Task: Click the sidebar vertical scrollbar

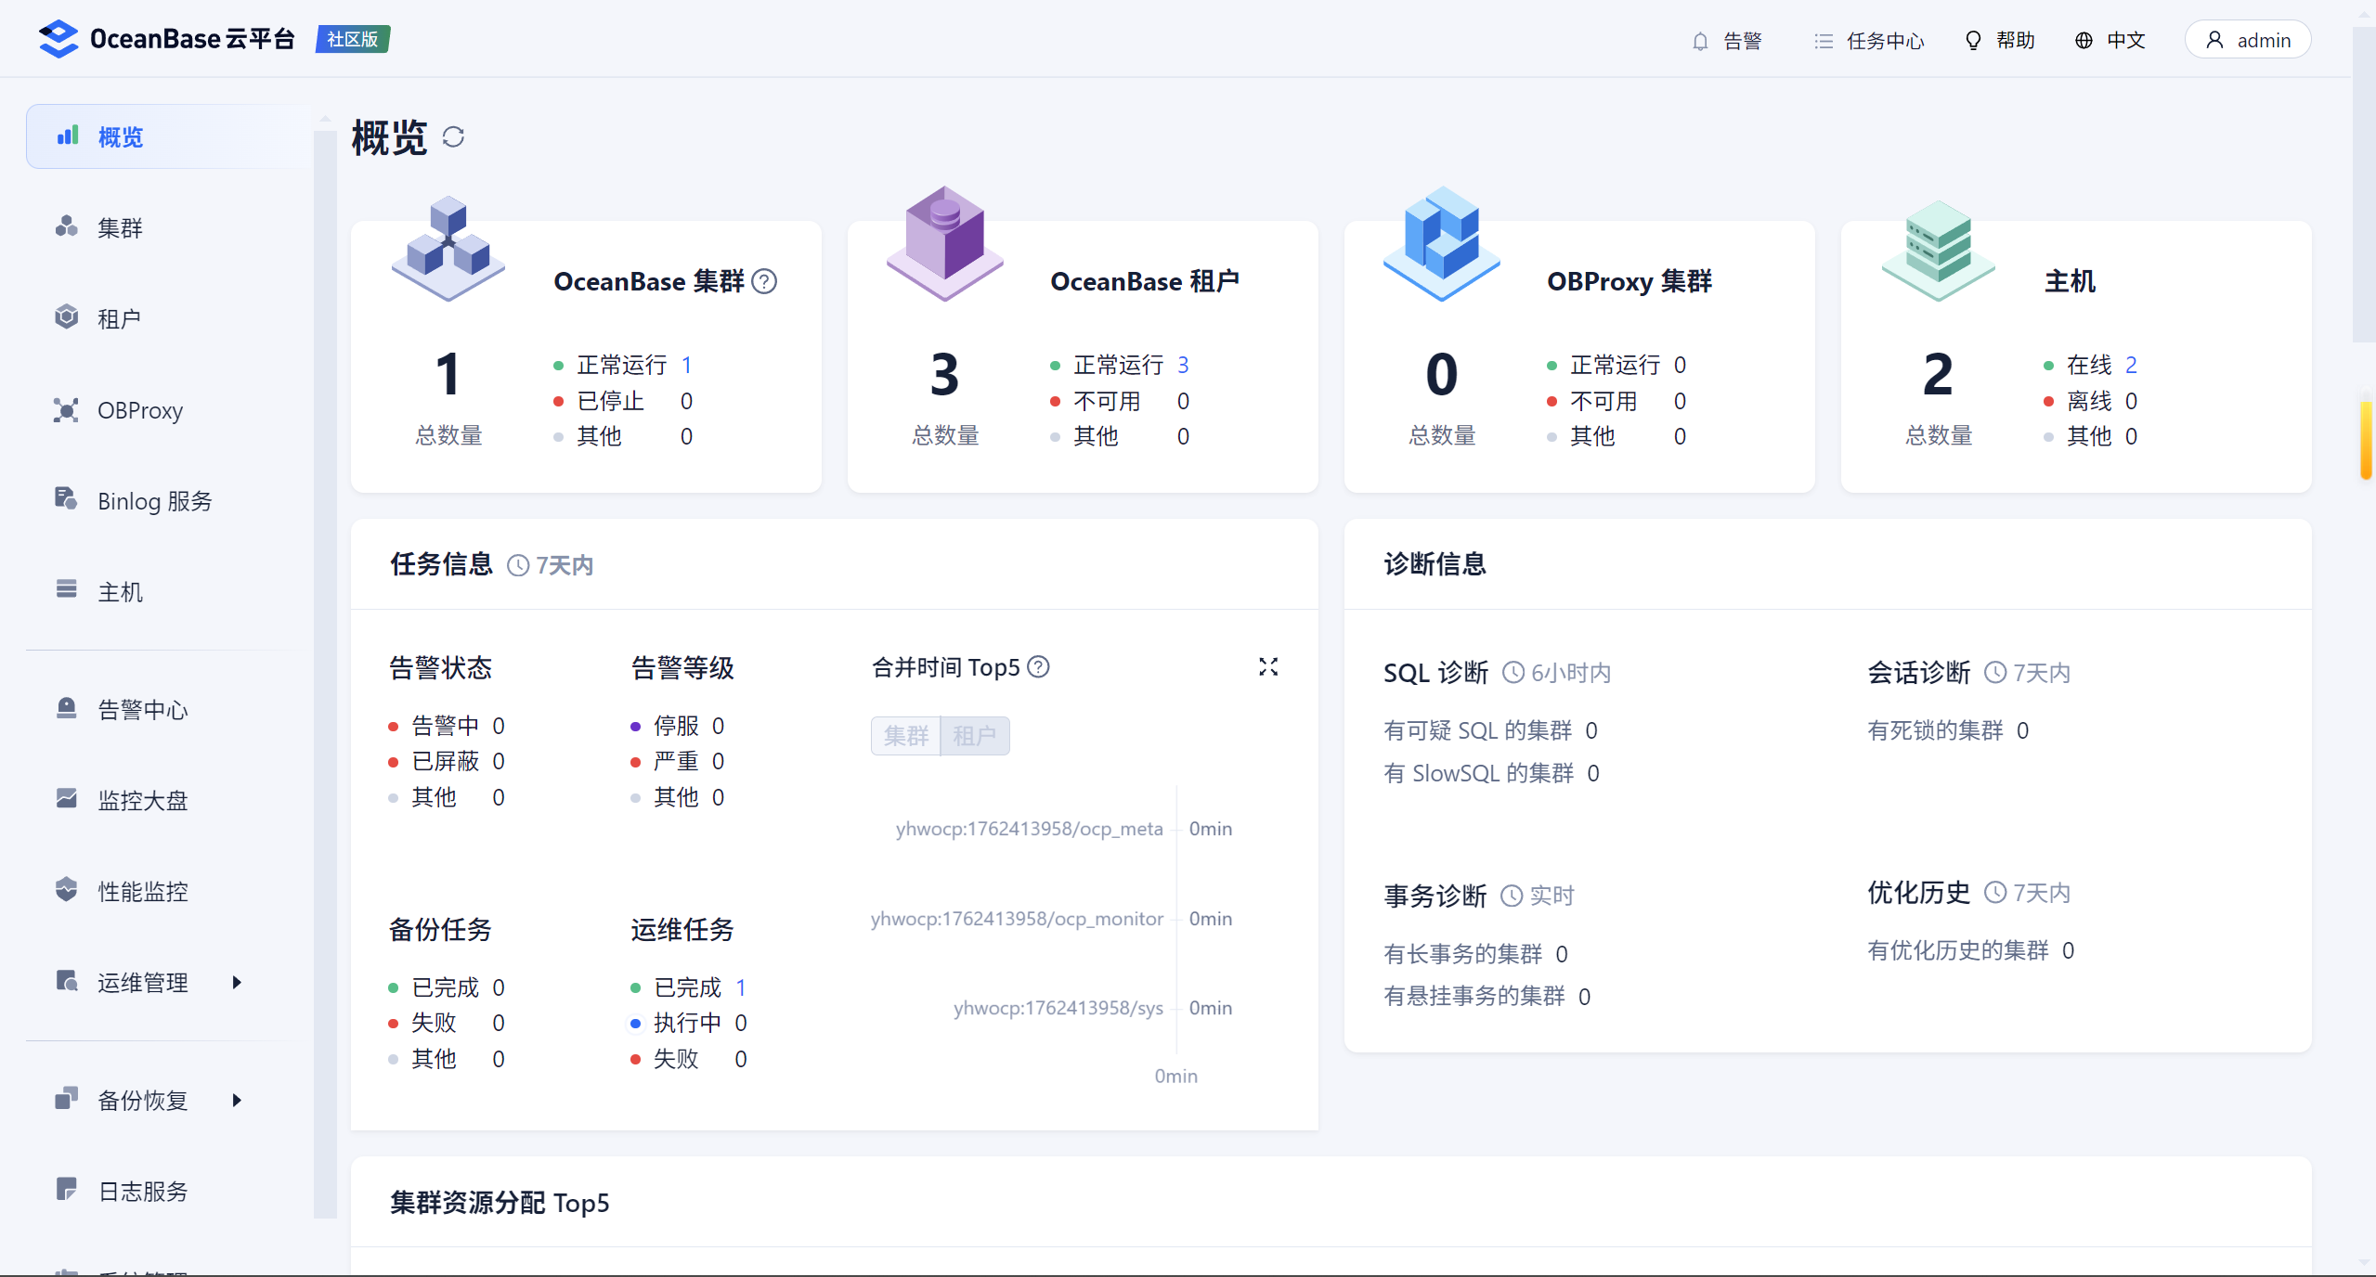Action: coord(325,650)
